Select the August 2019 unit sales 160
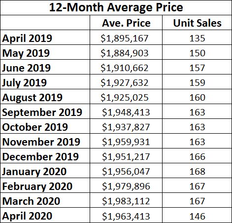Viewport: 232px width, 223px height. pos(197,97)
